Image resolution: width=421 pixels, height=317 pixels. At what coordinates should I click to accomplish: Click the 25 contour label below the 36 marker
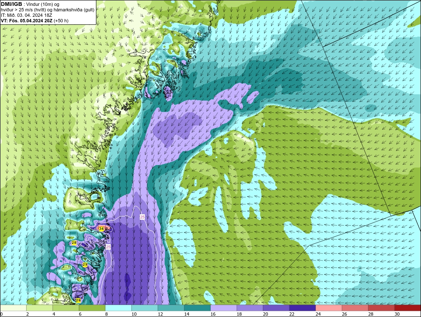[108, 247]
